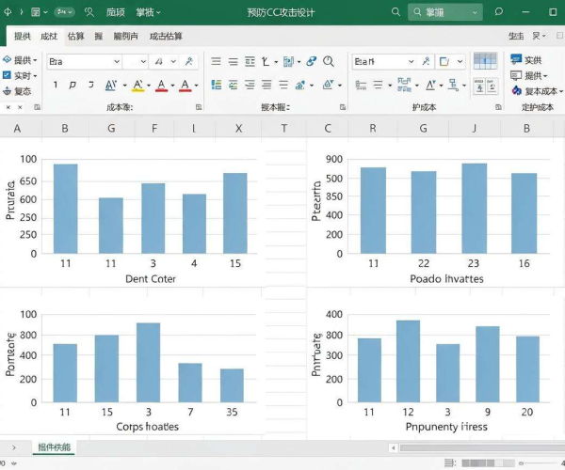Open the 估算 ribbon tab
The image size is (565, 470).
pyautogui.click(x=75, y=36)
